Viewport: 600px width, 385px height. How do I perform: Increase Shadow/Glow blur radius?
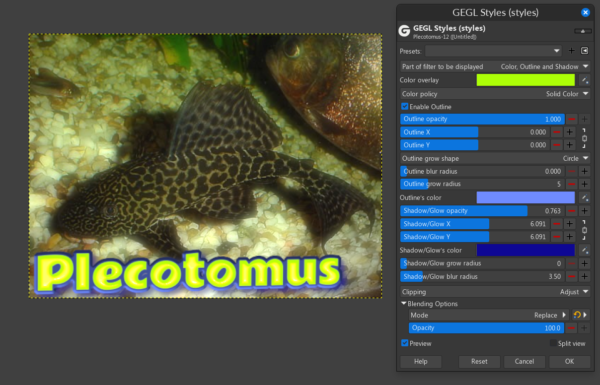click(585, 276)
